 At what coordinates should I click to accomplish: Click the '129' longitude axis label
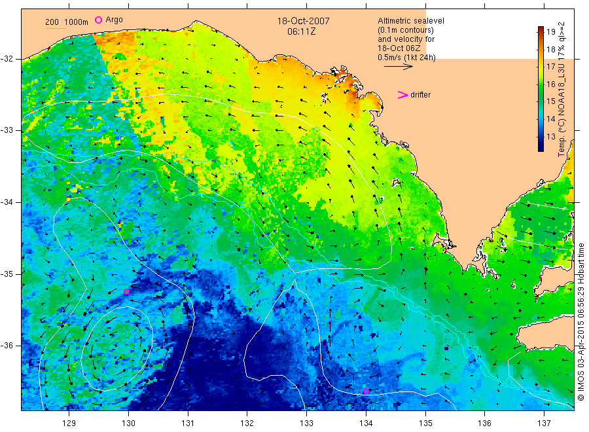[x=69, y=423]
